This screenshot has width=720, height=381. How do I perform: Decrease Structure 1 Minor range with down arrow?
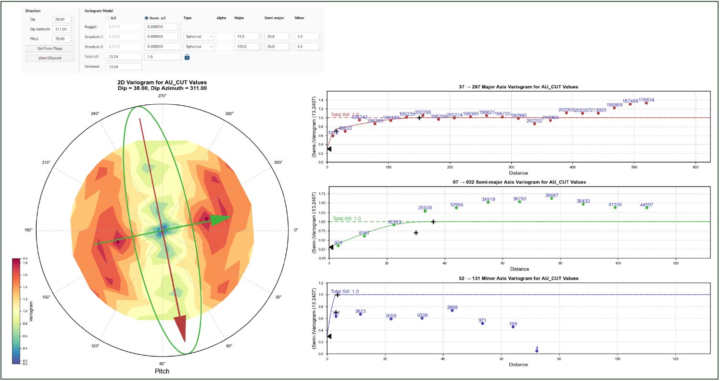pos(319,38)
